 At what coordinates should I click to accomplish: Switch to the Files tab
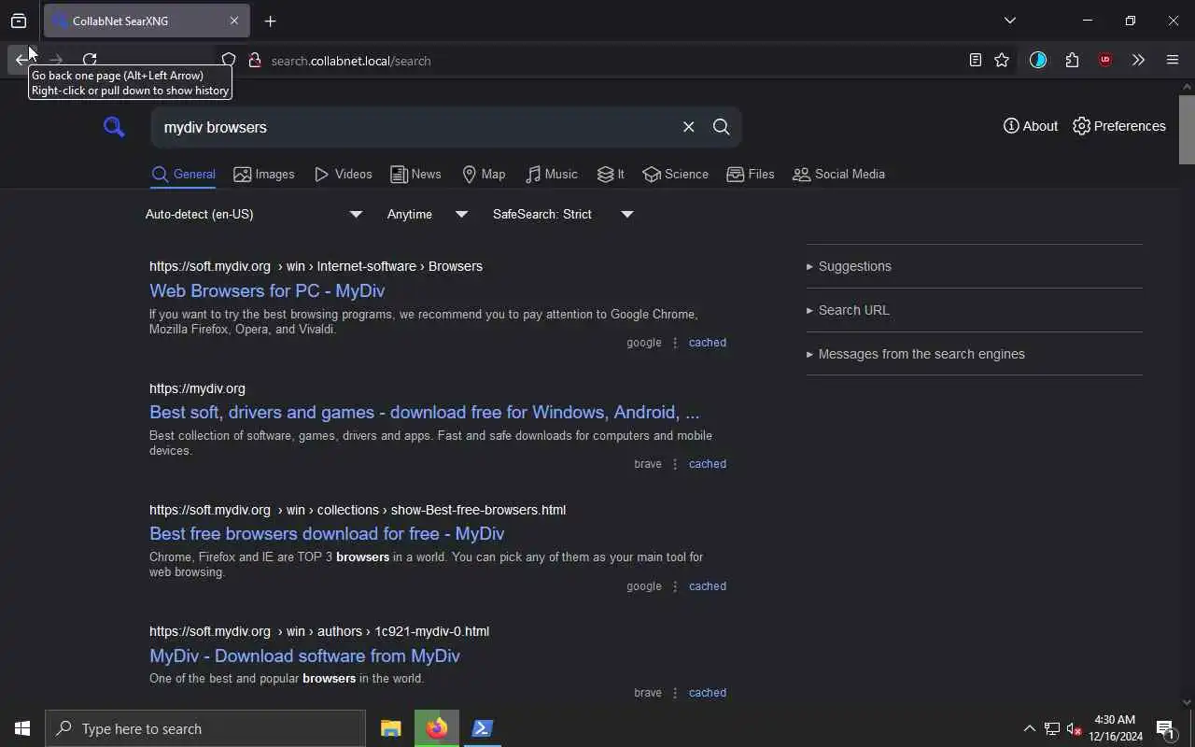point(751,175)
